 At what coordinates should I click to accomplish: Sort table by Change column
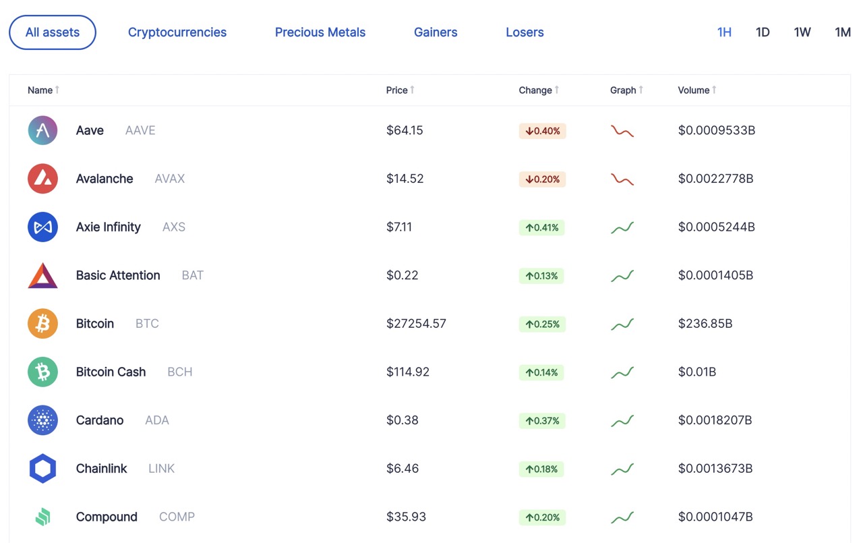pos(539,90)
